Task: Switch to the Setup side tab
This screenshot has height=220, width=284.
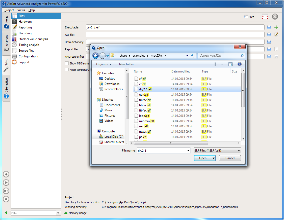Action: tap(6, 65)
